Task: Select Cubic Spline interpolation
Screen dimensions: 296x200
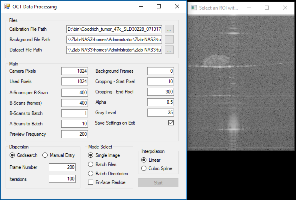Action: (144, 168)
